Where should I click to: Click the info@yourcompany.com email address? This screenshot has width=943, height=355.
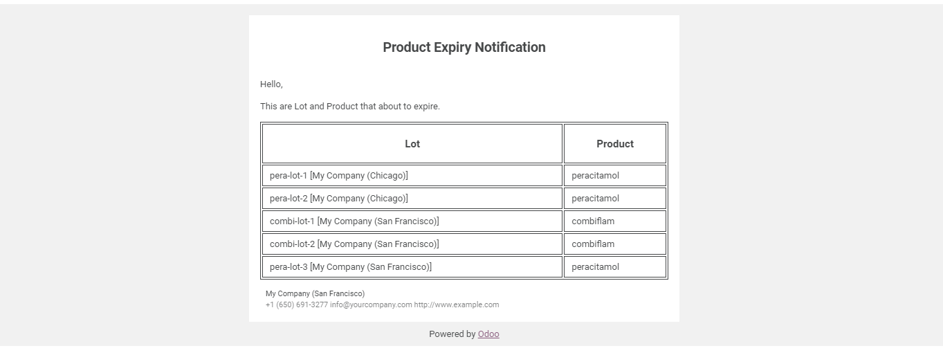371,304
